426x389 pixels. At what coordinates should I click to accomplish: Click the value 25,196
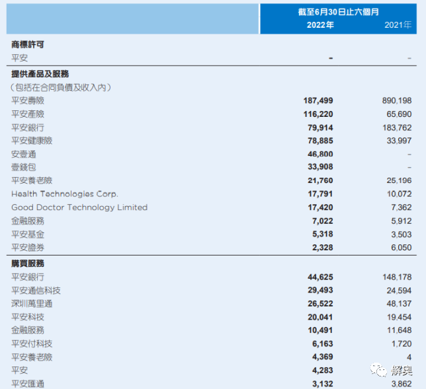pos(399,180)
